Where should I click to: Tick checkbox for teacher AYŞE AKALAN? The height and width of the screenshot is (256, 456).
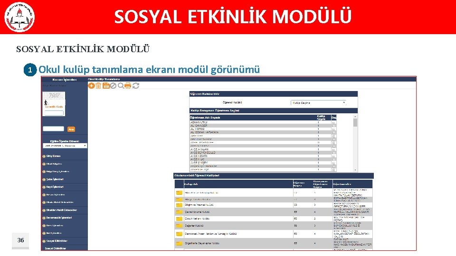tap(333, 149)
